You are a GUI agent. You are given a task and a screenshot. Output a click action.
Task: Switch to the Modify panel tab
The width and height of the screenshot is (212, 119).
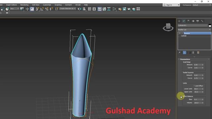click(x=184, y=21)
